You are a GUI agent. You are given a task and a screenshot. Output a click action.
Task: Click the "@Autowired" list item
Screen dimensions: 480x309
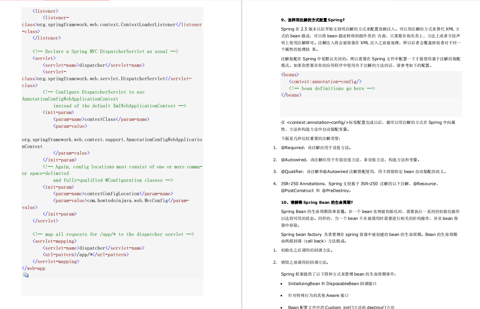tap(350, 160)
